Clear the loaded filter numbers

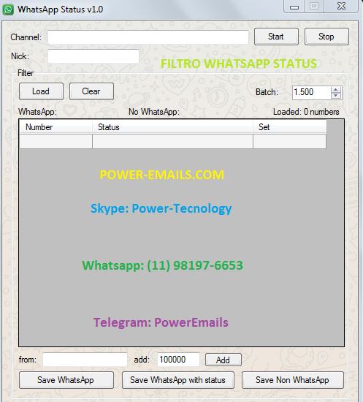click(x=91, y=91)
